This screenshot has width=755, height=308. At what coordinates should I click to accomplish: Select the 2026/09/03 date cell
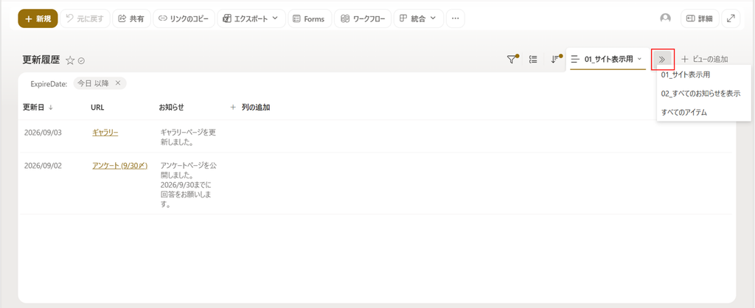(x=43, y=133)
